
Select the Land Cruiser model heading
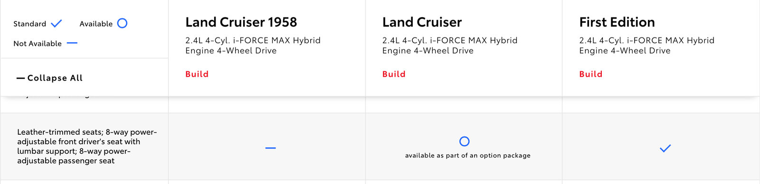coord(422,22)
